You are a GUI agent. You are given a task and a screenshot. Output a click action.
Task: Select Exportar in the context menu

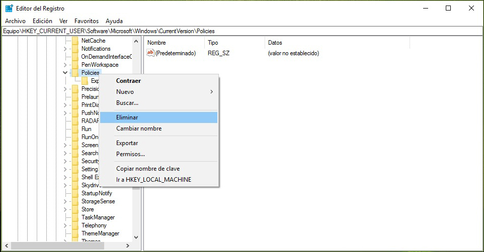point(127,143)
